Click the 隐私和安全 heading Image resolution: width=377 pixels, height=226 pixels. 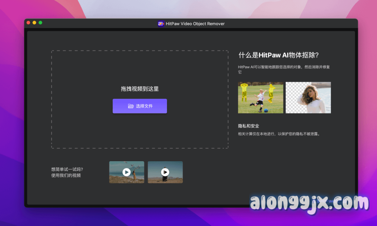[249, 126]
